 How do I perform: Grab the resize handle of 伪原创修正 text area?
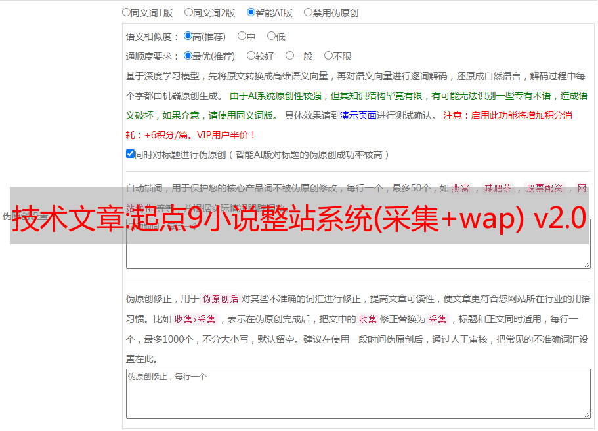pos(587,415)
